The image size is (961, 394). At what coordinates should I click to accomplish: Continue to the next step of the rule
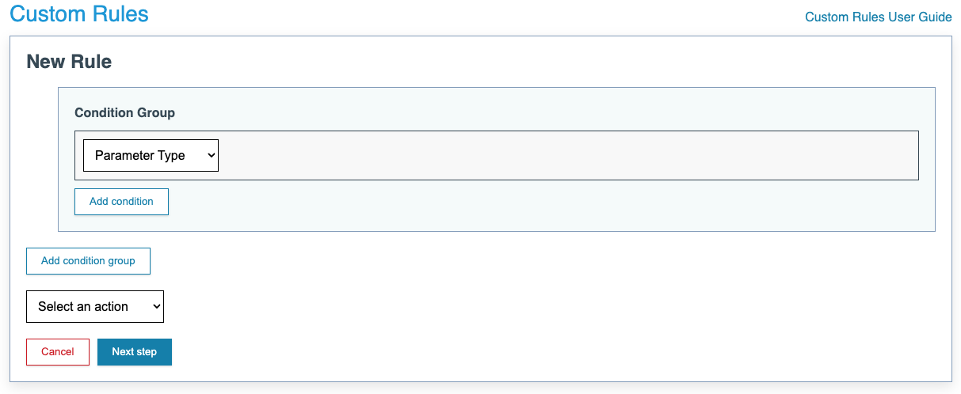pyautogui.click(x=134, y=352)
